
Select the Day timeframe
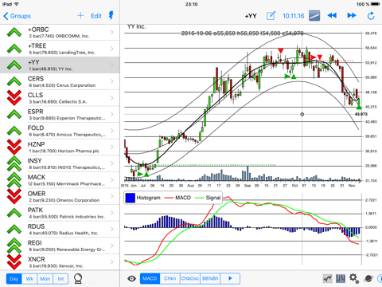click(14, 279)
